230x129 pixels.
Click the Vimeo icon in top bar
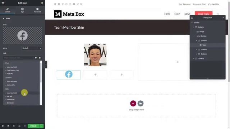(x=78, y=4)
